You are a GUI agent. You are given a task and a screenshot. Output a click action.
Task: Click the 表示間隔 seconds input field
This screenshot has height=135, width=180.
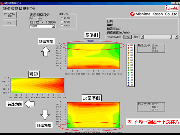(x=33, y=18)
